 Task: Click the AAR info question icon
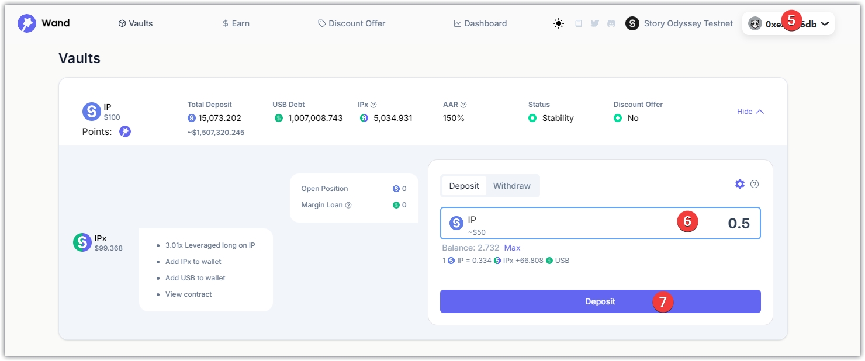(x=463, y=105)
